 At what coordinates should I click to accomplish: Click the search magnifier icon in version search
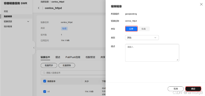point(44,73)
